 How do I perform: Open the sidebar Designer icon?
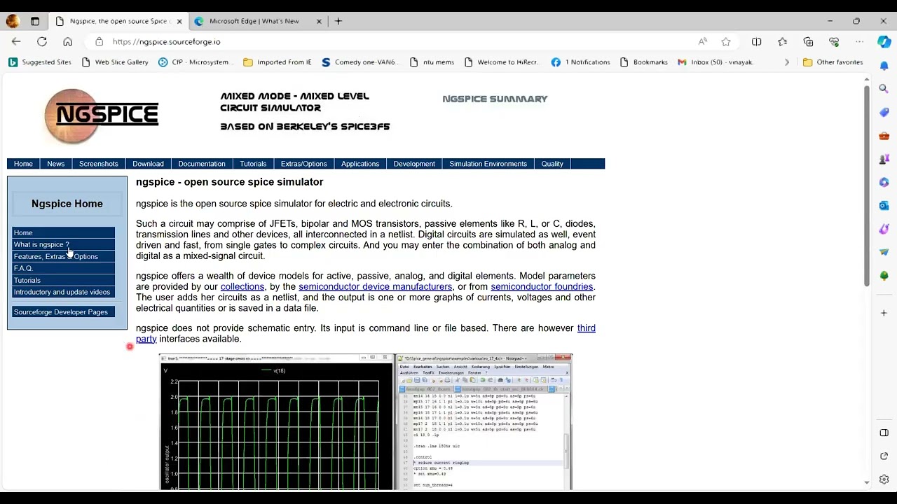pos(884,229)
